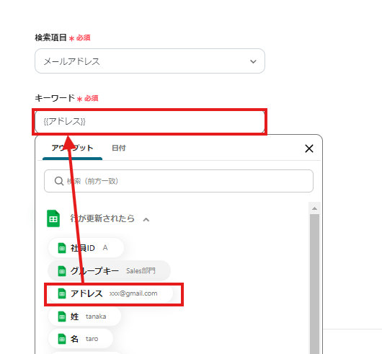Click the sheet icon on アドレス chip
Viewport: 382px width, 354px height.
(x=62, y=293)
